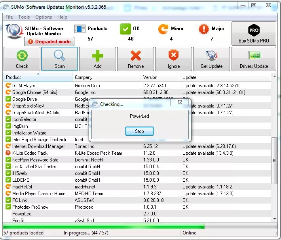Sort by the Product column header
This screenshot has width=281, height=240.
pyautogui.click(x=38, y=77)
